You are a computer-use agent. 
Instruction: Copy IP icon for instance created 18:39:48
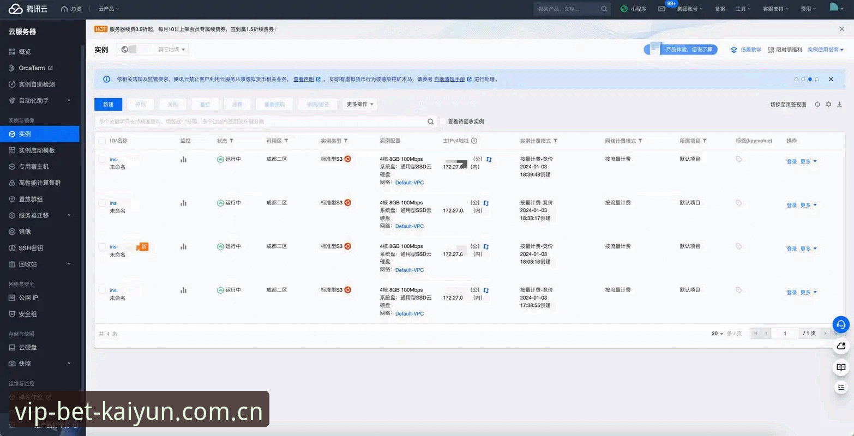[x=489, y=159]
